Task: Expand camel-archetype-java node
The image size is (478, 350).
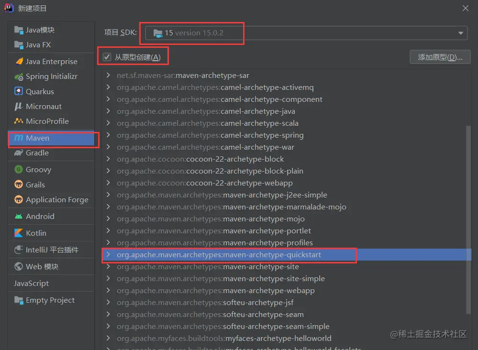Action: pyautogui.click(x=108, y=111)
